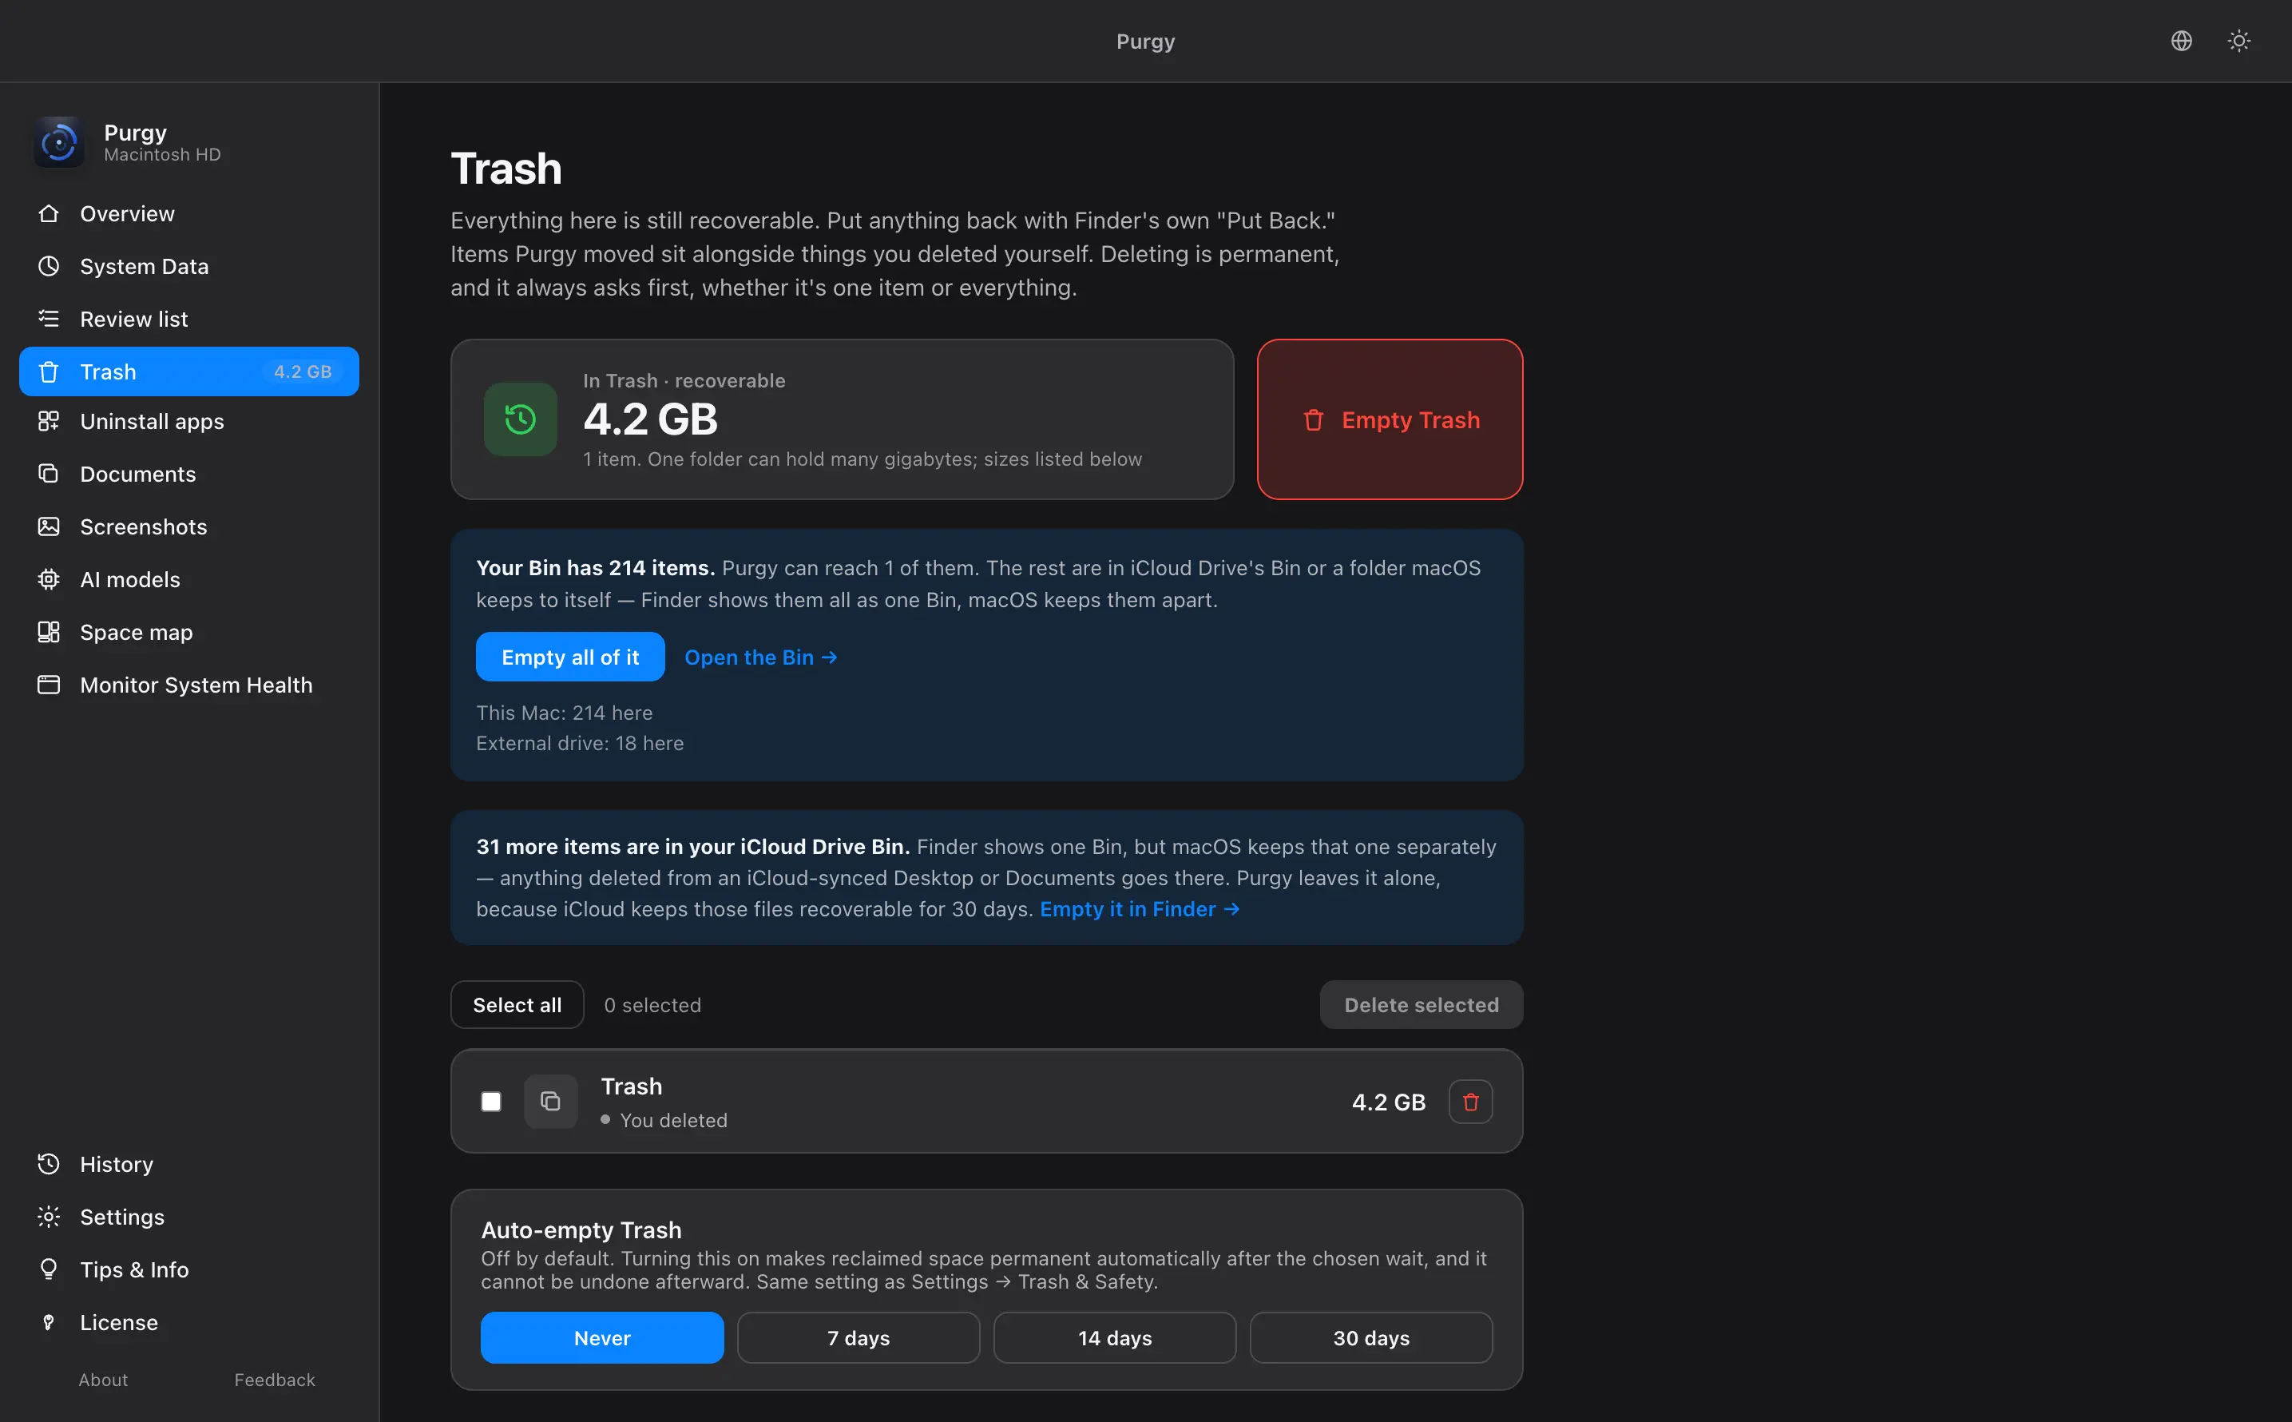Open Uninstall apps
This screenshot has height=1422, width=2292.
pyautogui.click(x=189, y=421)
